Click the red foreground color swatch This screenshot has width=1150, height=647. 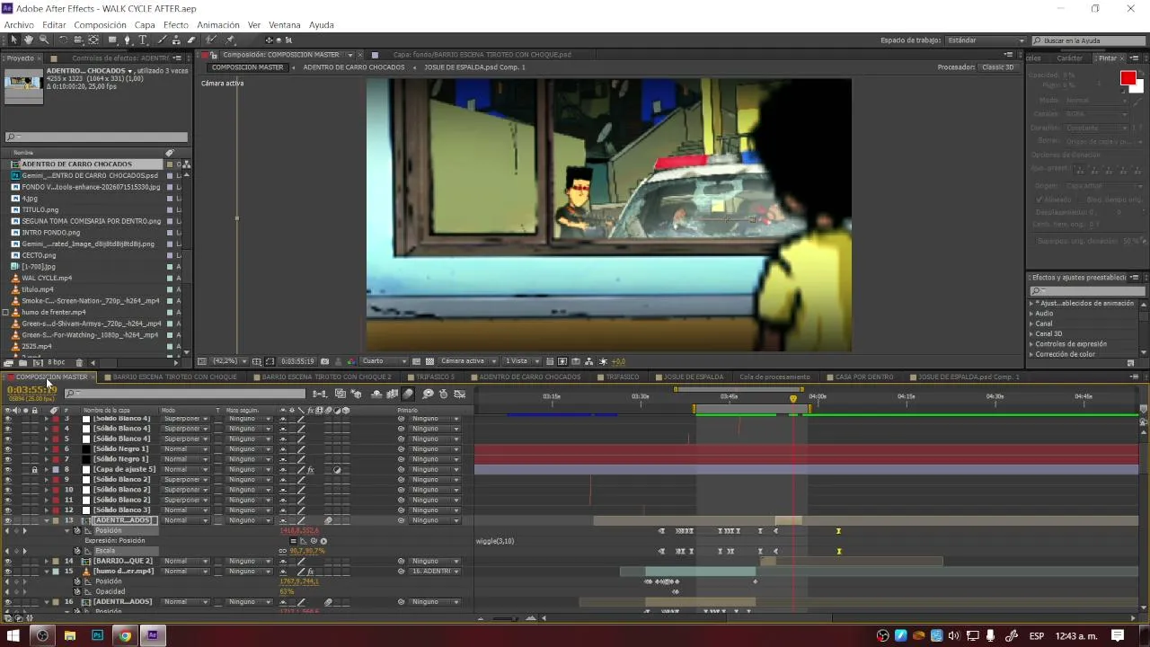[1128, 78]
